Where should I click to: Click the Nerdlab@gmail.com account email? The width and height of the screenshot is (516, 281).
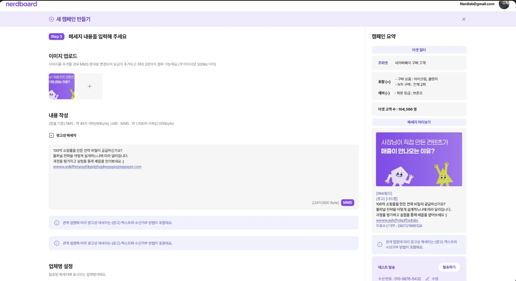(477, 4)
